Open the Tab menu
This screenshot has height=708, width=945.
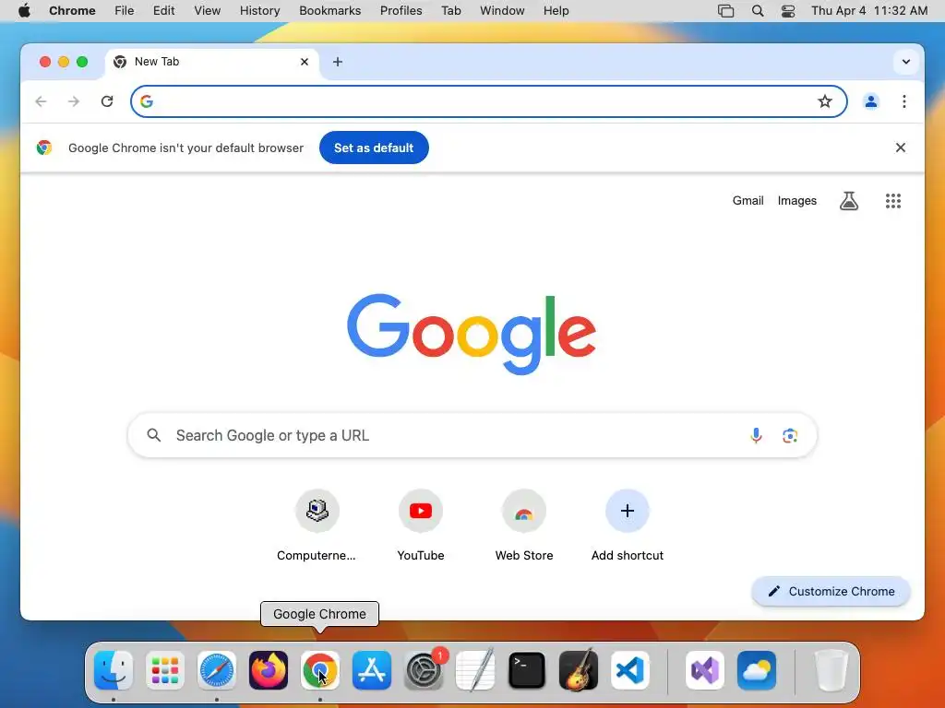click(450, 11)
